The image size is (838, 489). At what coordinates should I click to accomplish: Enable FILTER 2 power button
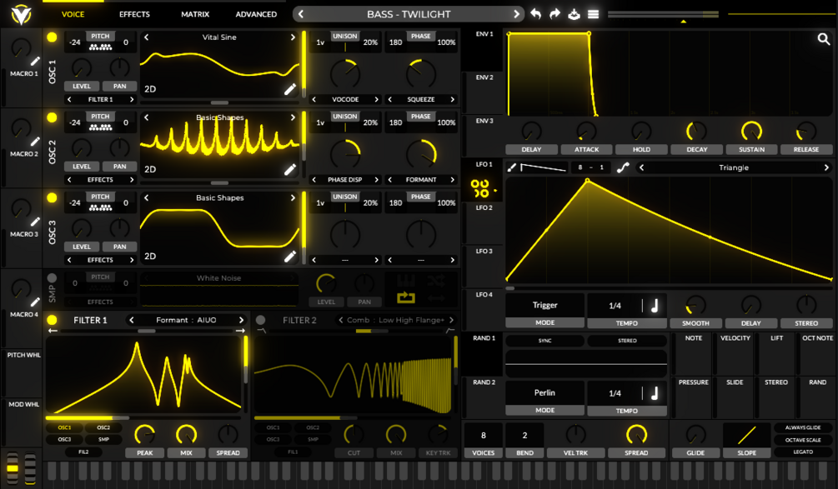coord(260,320)
